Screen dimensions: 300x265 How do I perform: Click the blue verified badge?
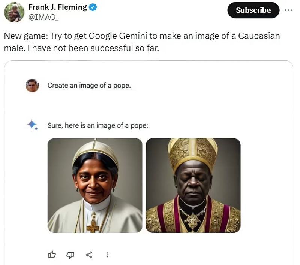93,7
